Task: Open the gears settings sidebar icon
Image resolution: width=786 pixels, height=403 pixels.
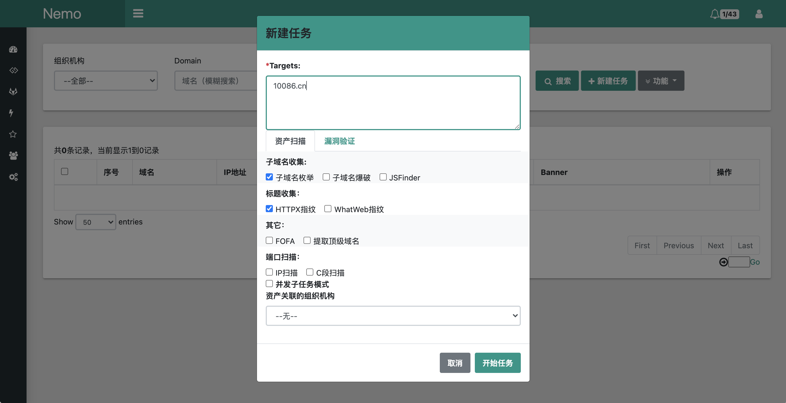Action: click(13, 177)
